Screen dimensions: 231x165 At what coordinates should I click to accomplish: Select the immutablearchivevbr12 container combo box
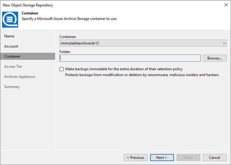(143, 43)
